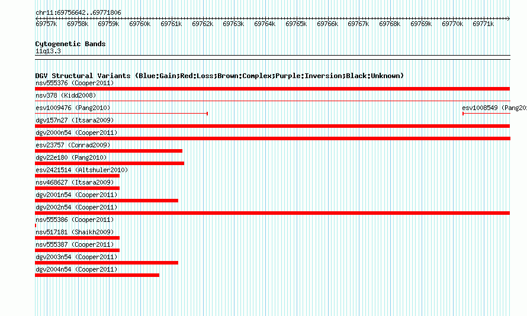
Task: Click the nsv555387 (Cooper2011) label
Action: [75, 244]
